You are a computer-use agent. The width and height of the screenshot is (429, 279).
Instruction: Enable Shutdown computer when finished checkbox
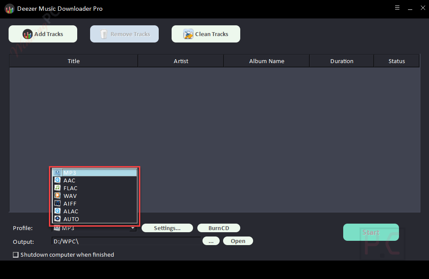tap(16, 255)
